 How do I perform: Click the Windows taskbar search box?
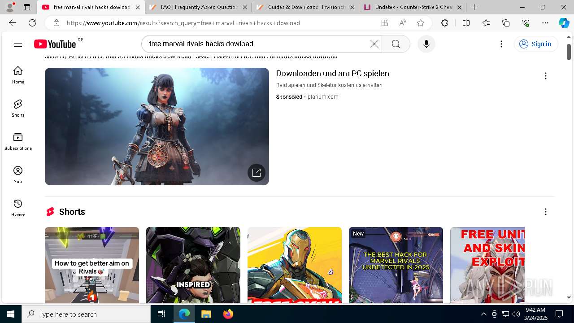[x=86, y=314]
